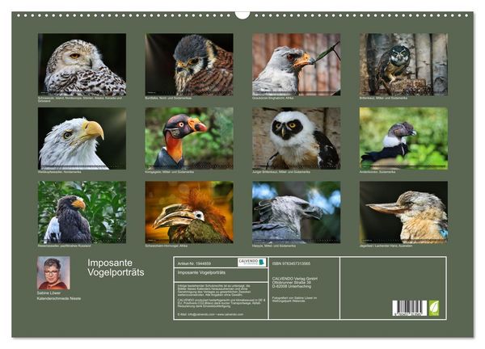Click the barcode at the bottom right
The image size is (485, 349).
coord(410,308)
